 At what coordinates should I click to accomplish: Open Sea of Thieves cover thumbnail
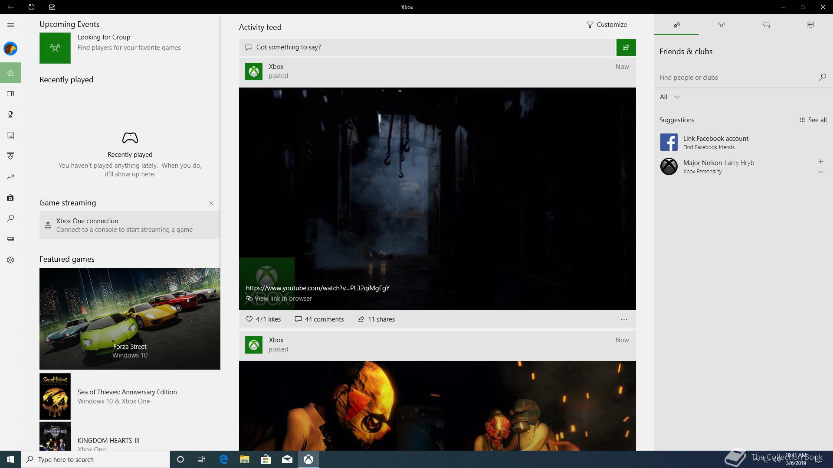[55, 396]
